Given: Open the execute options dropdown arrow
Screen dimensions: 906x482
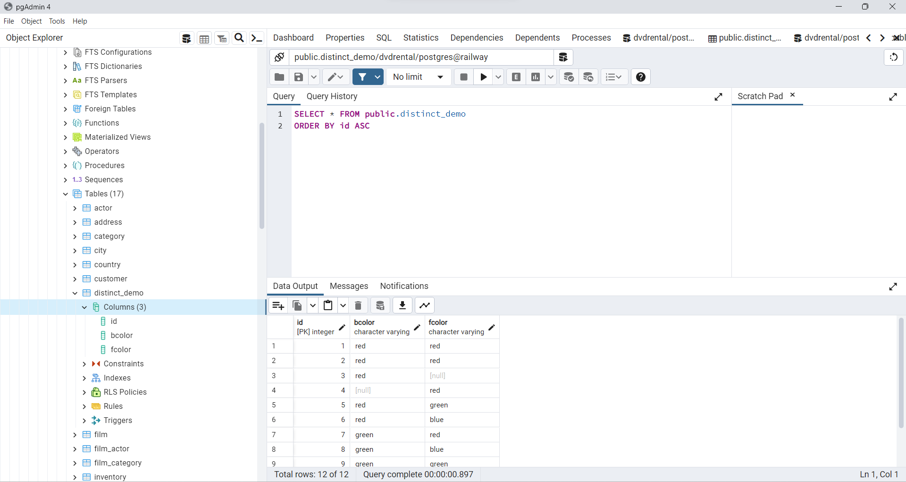Looking at the screenshot, I should coord(498,77).
